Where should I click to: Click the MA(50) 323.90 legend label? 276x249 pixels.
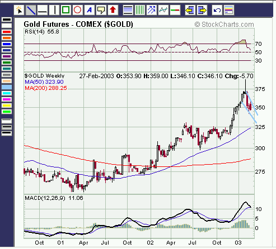[x=44, y=82]
